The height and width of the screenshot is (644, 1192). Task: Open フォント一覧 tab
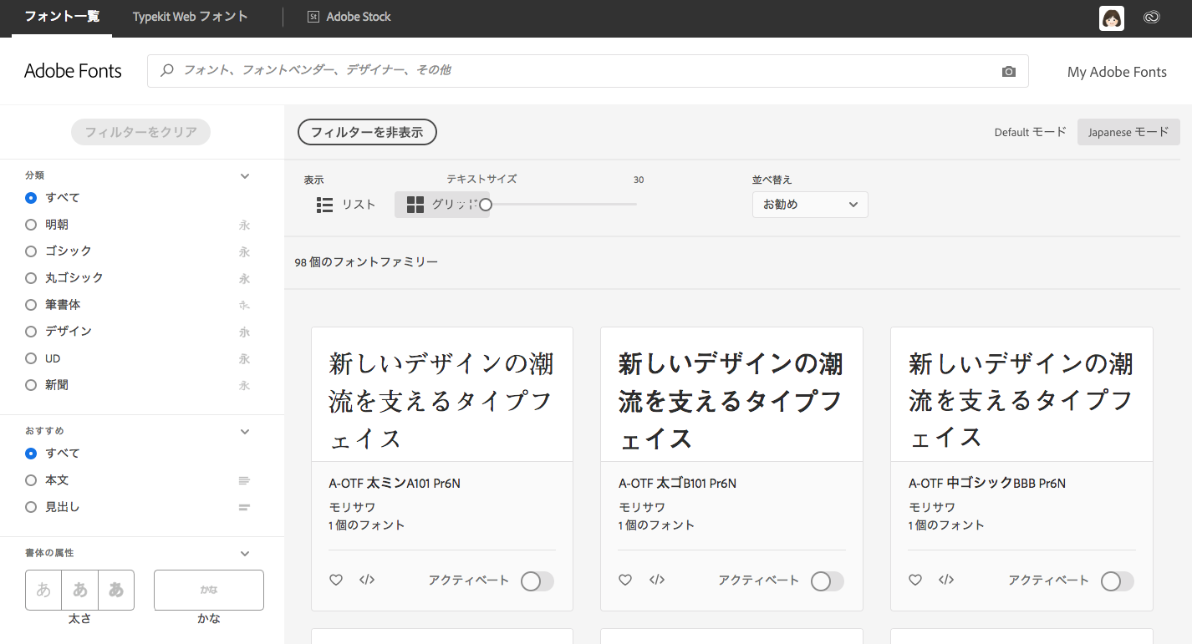(63, 17)
